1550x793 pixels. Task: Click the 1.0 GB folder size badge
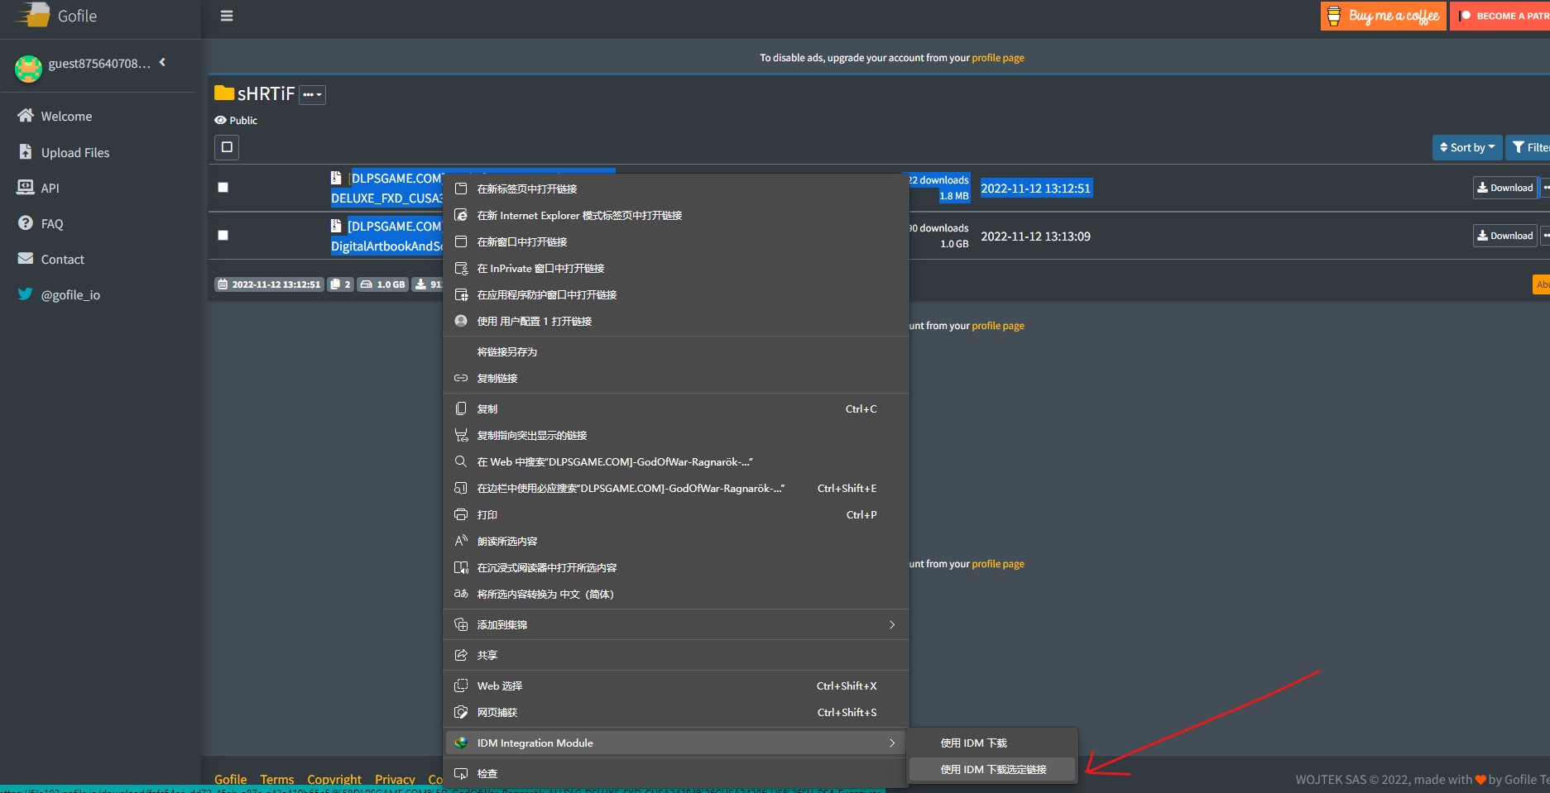pos(383,284)
